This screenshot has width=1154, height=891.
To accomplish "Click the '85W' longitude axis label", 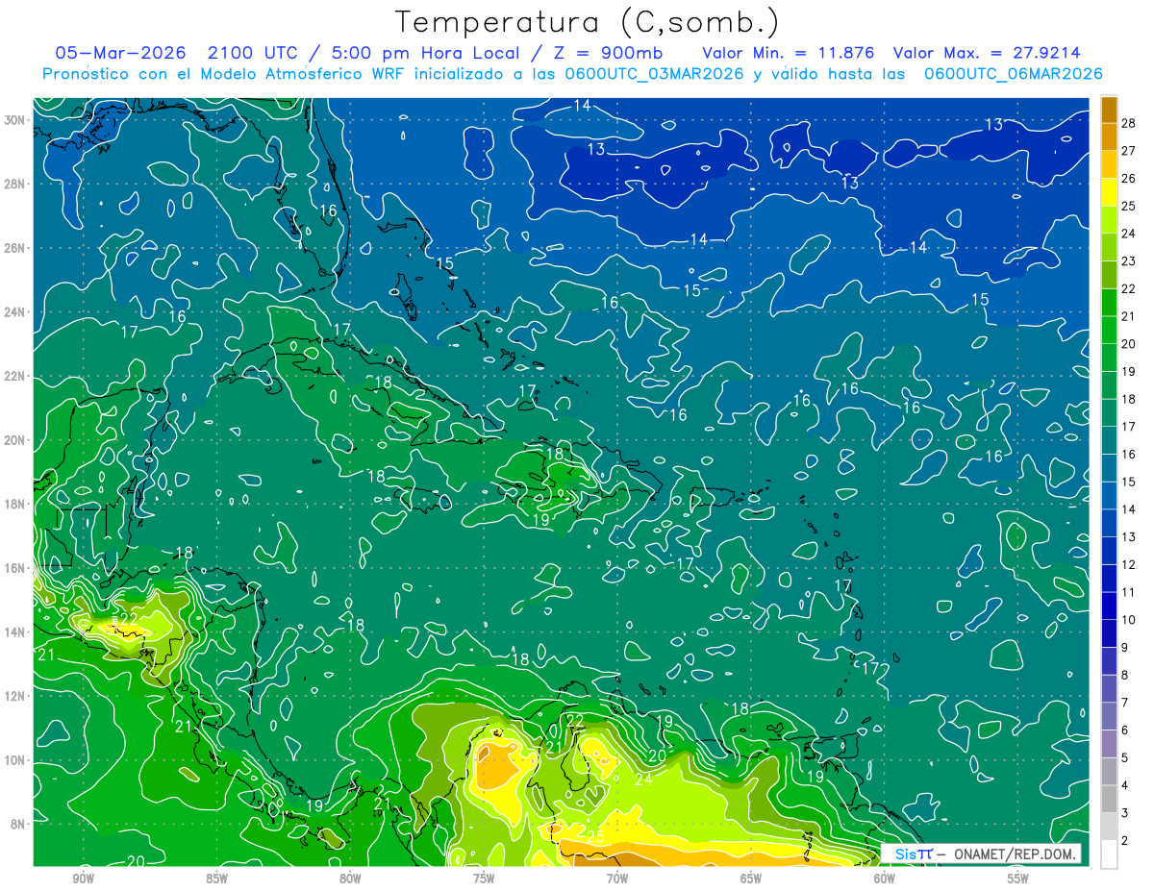I will coord(216,879).
